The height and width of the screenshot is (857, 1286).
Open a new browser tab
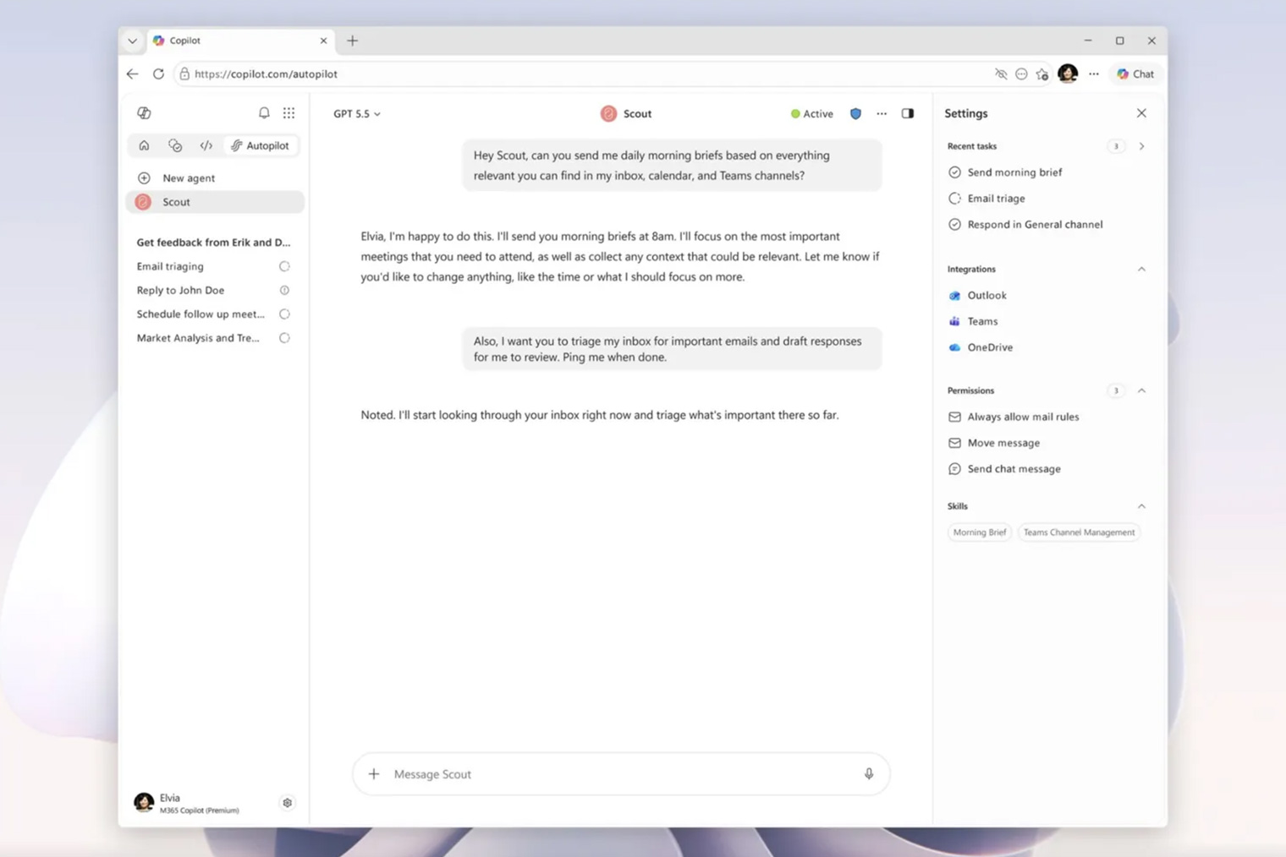(353, 41)
